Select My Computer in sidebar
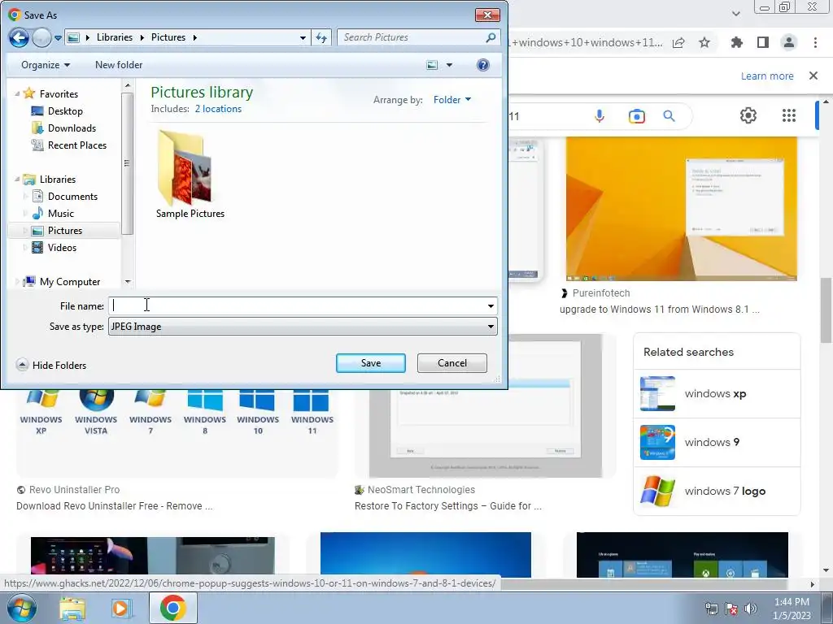 coord(70,282)
